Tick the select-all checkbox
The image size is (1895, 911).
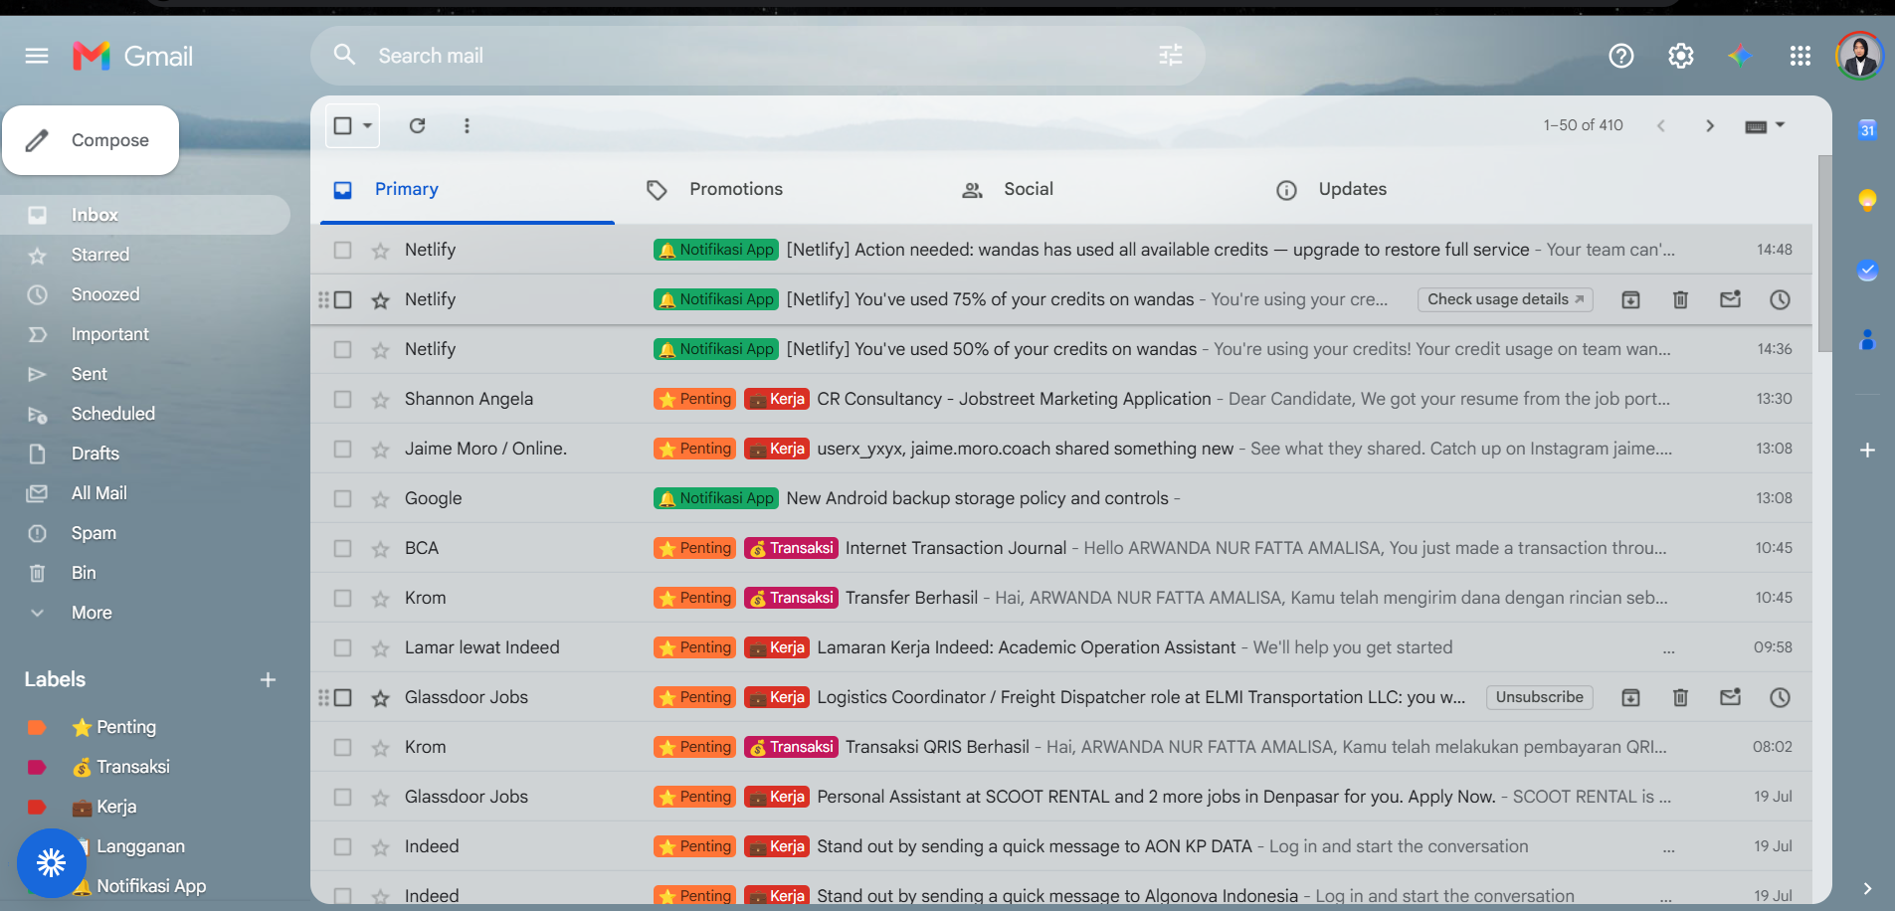coord(343,125)
